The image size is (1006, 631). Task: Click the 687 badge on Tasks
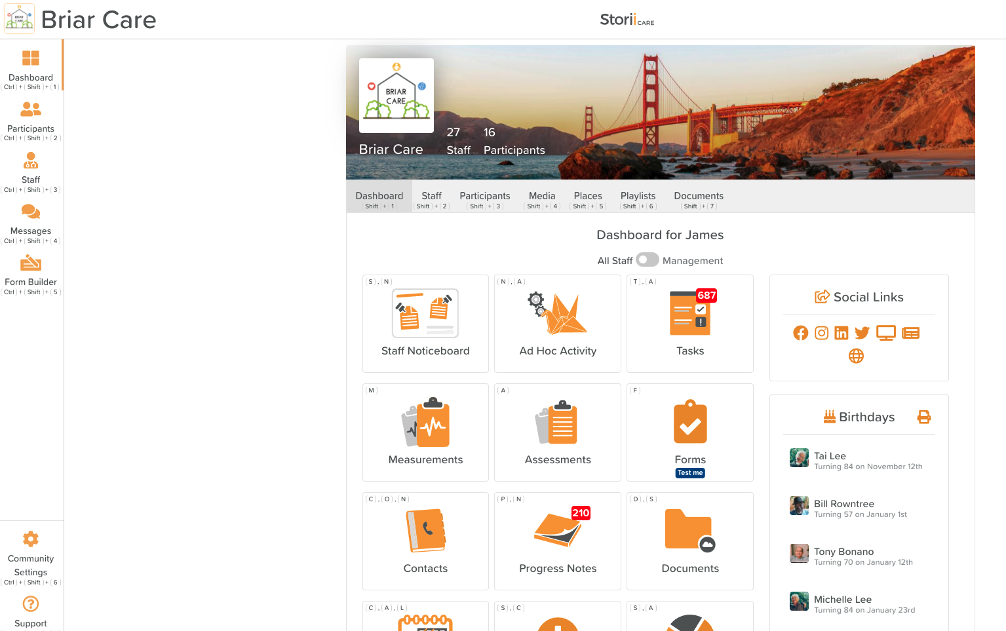[706, 296]
